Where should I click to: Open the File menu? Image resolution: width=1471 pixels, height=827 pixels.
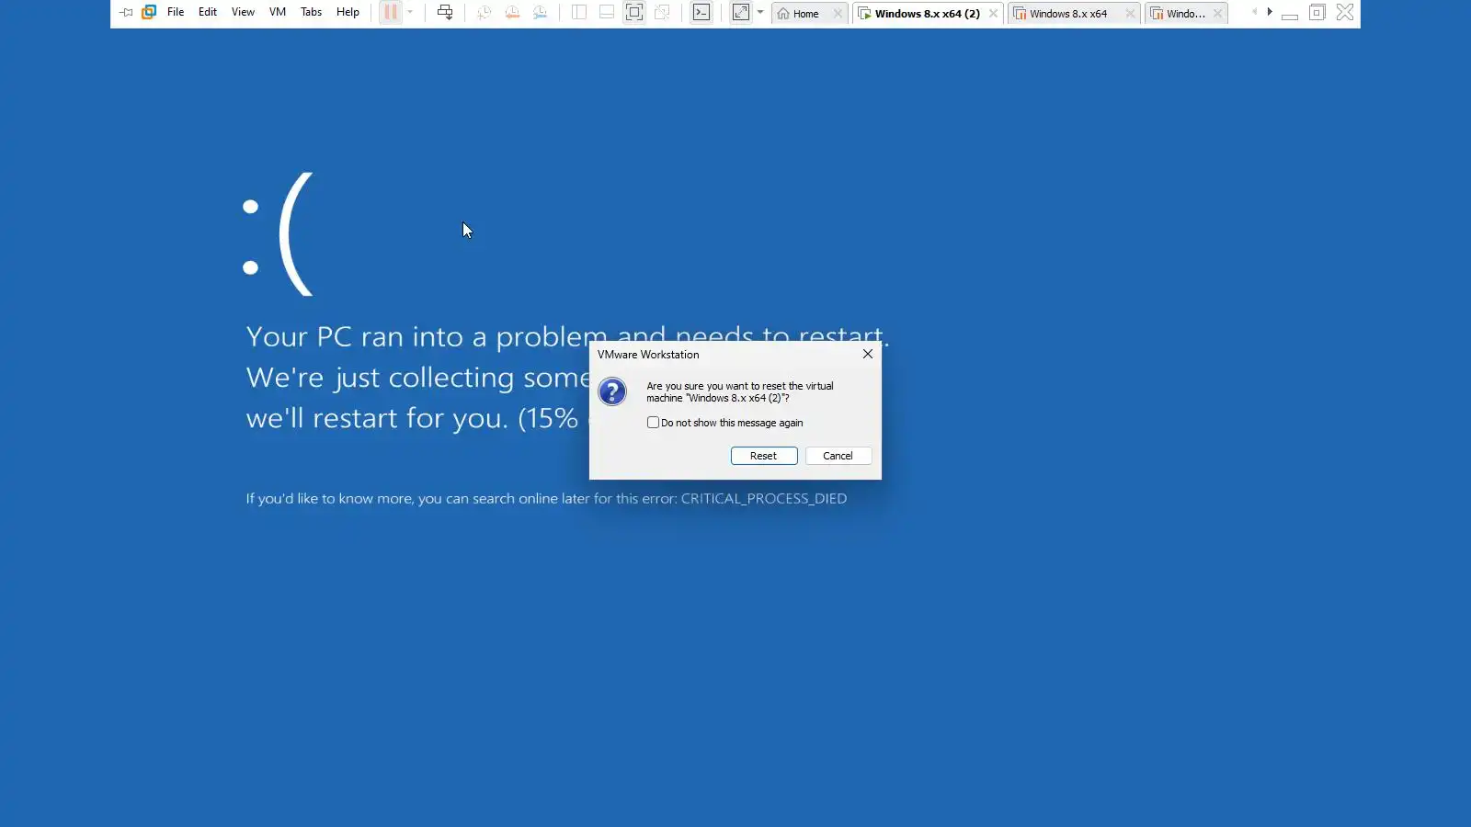pyautogui.click(x=176, y=12)
